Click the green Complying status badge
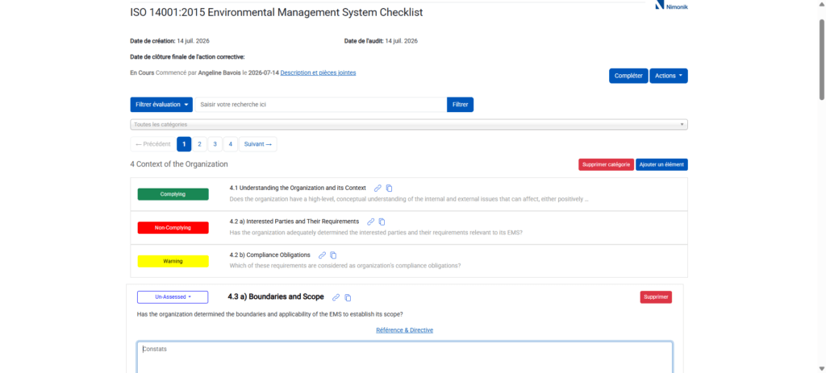This screenshot has height=373, width=826. [x=173, y=194]
